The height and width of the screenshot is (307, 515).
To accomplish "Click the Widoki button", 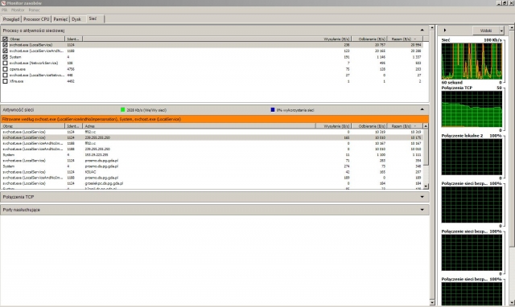I will click(x=486, y=31).
